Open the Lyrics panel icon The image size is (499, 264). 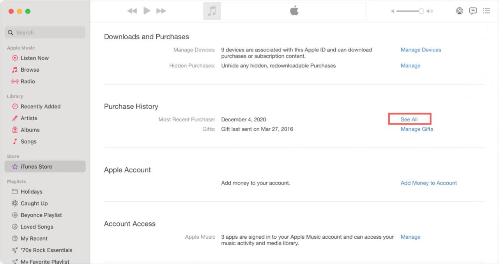point(473,11)
